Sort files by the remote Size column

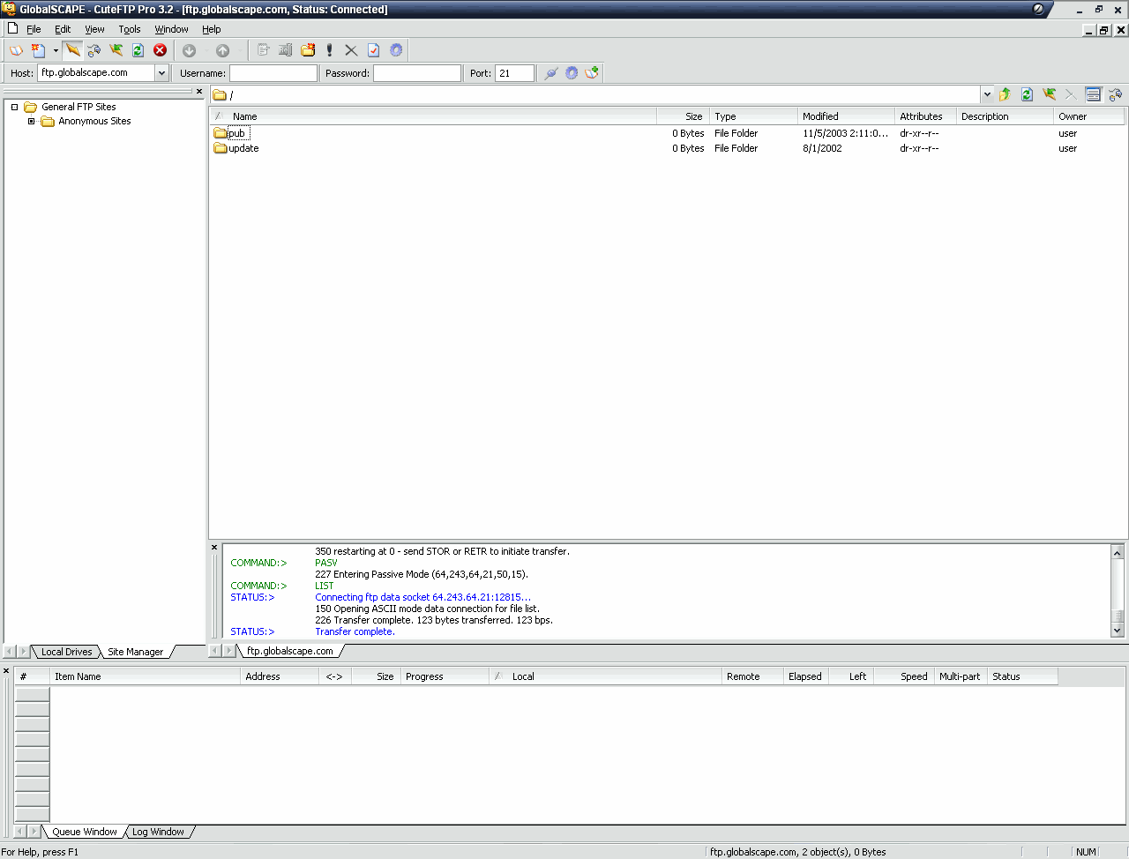684,116
